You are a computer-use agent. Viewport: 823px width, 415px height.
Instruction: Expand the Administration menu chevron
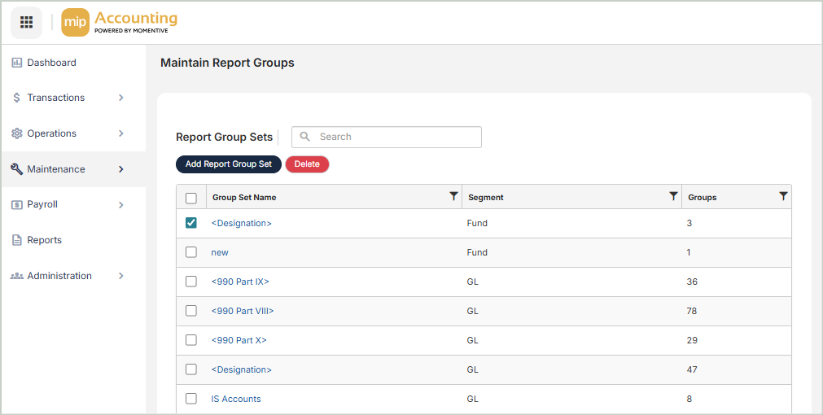coord(120,276)
